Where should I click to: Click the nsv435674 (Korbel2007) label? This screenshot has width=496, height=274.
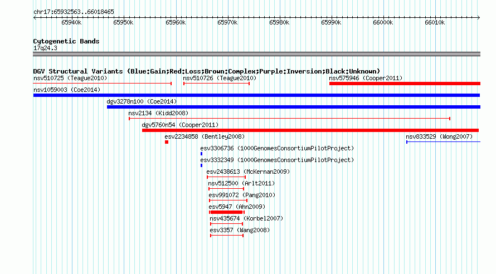point(246,218)
